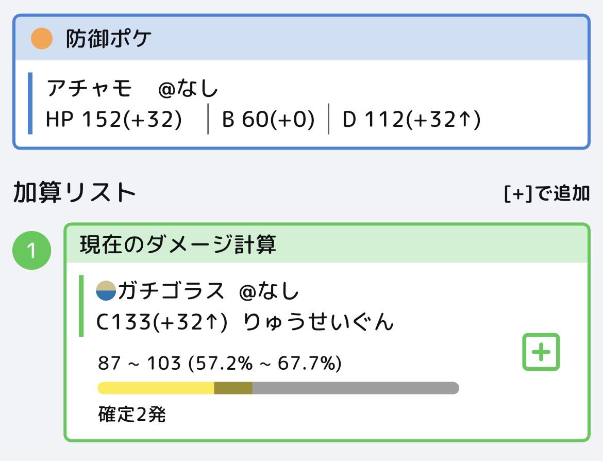Open the 防御ポケ panel header
Screen dimensions: 603x461
(x=301, y=39)
